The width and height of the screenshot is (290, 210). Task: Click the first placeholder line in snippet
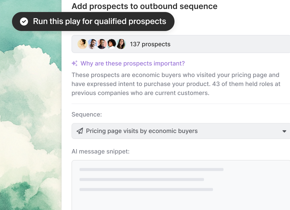pos(151,169)
